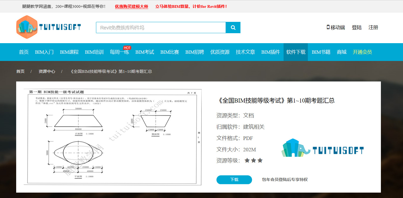This screenshot has width=403, height=198.
Task: Click the mobile phone icon beside 移动端
Action: point(328,27)
